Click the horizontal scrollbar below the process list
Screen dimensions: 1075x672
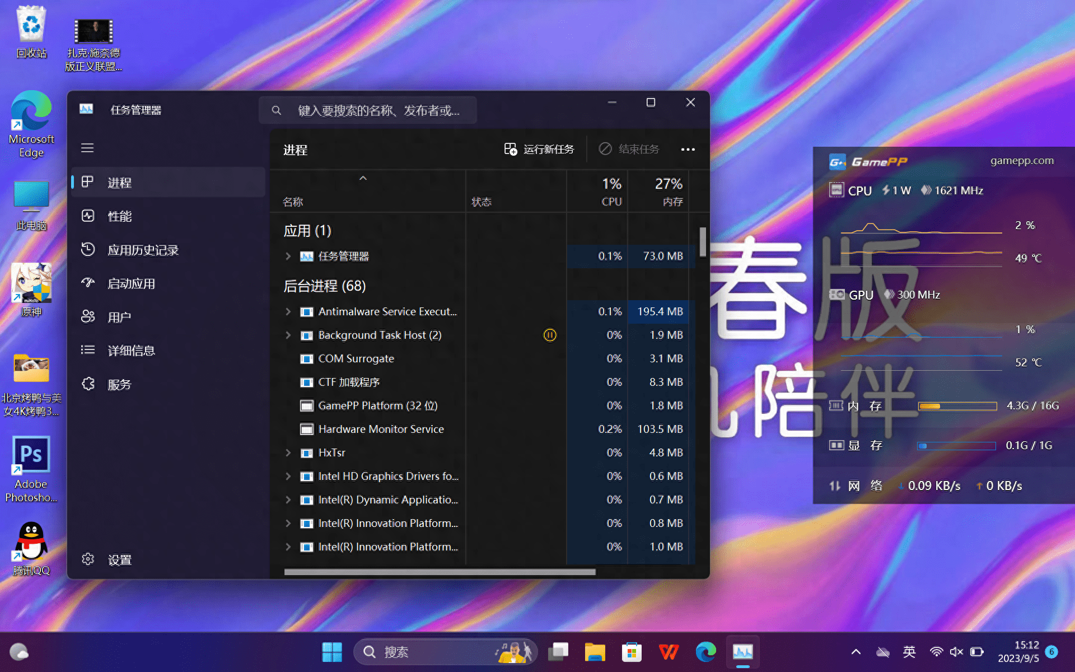coord(438,572)
